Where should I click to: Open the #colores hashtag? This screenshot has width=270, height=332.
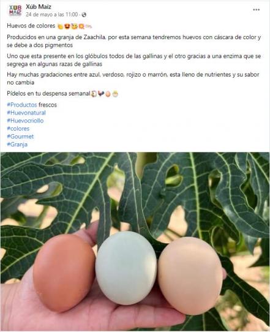[18, 129]
